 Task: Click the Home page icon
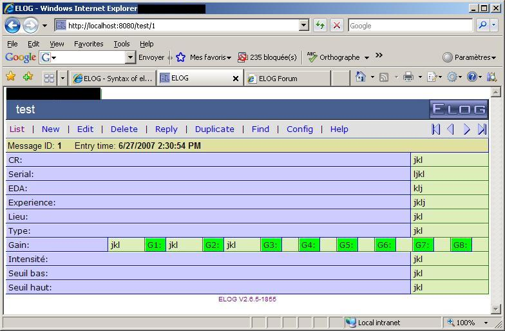[x=361, y=77]
